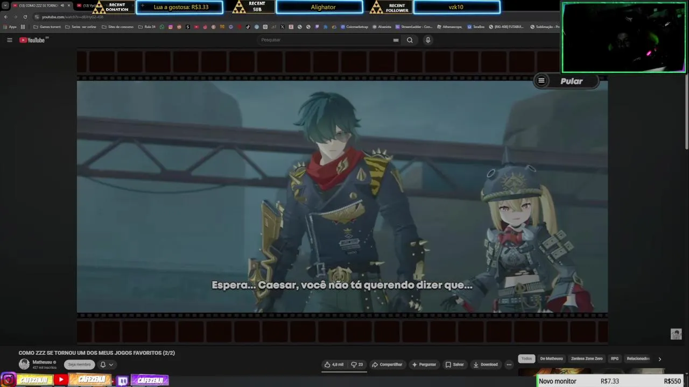Click the recent follower vzk10 box
This screenshot has height=387, width=689.
[x=456, y=7]
